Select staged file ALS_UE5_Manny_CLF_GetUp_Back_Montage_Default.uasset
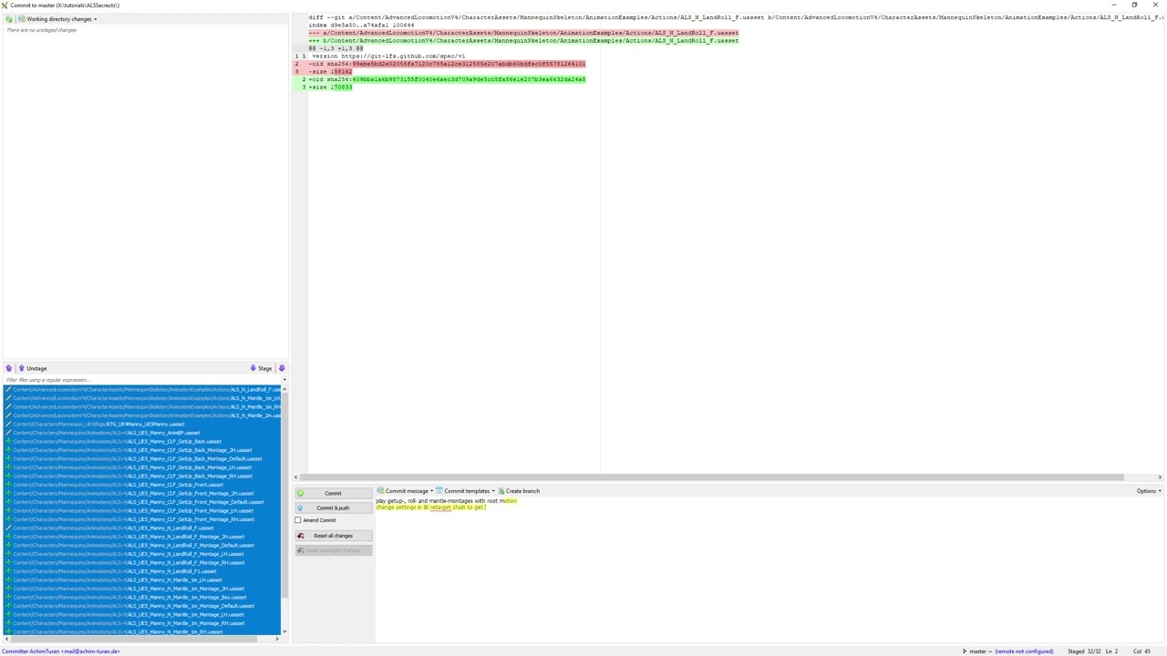Image resolution: width=1167 pixels, height=656 pixels. coord(142,459)
